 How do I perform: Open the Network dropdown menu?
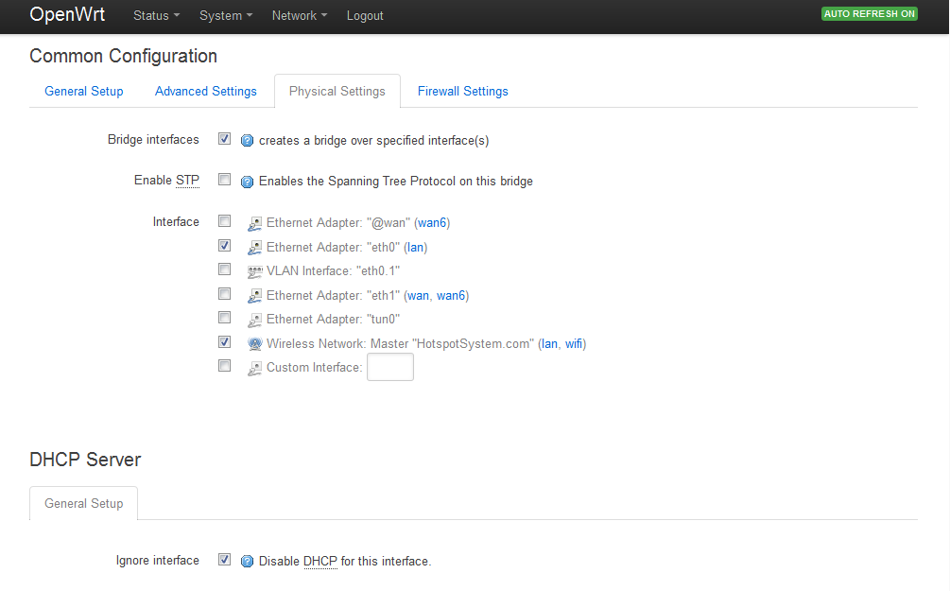pyautogui.click(x=299, y=16)
